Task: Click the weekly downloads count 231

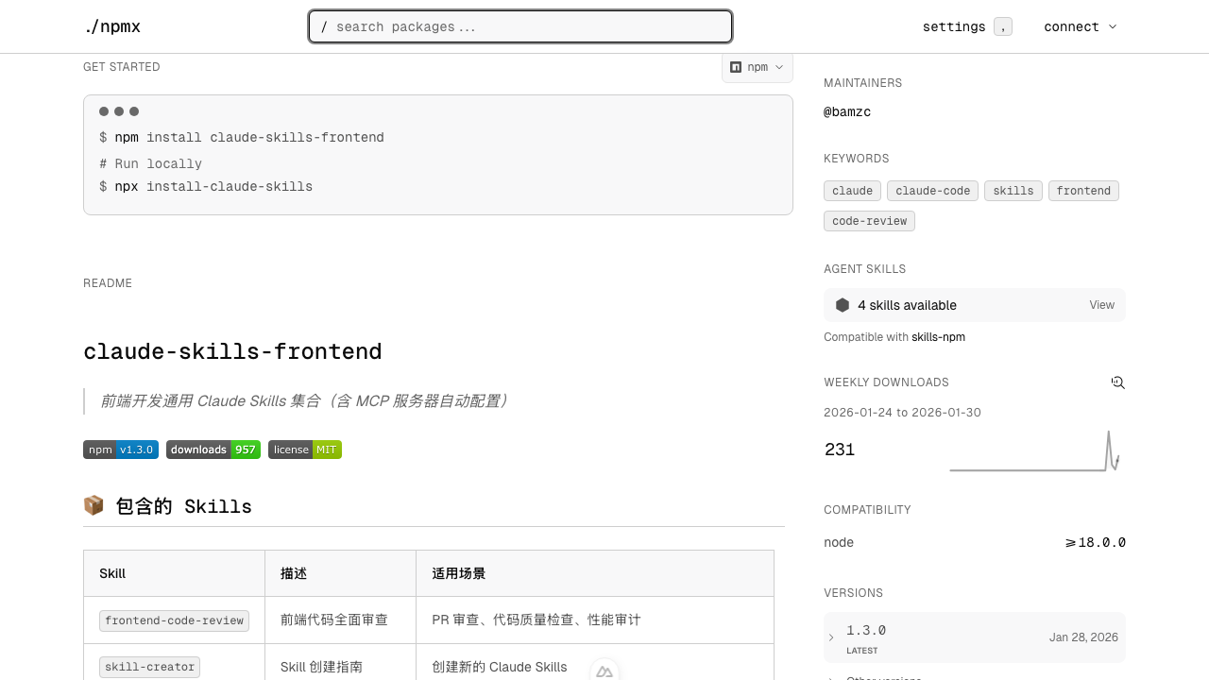Action: pos(840,450)
